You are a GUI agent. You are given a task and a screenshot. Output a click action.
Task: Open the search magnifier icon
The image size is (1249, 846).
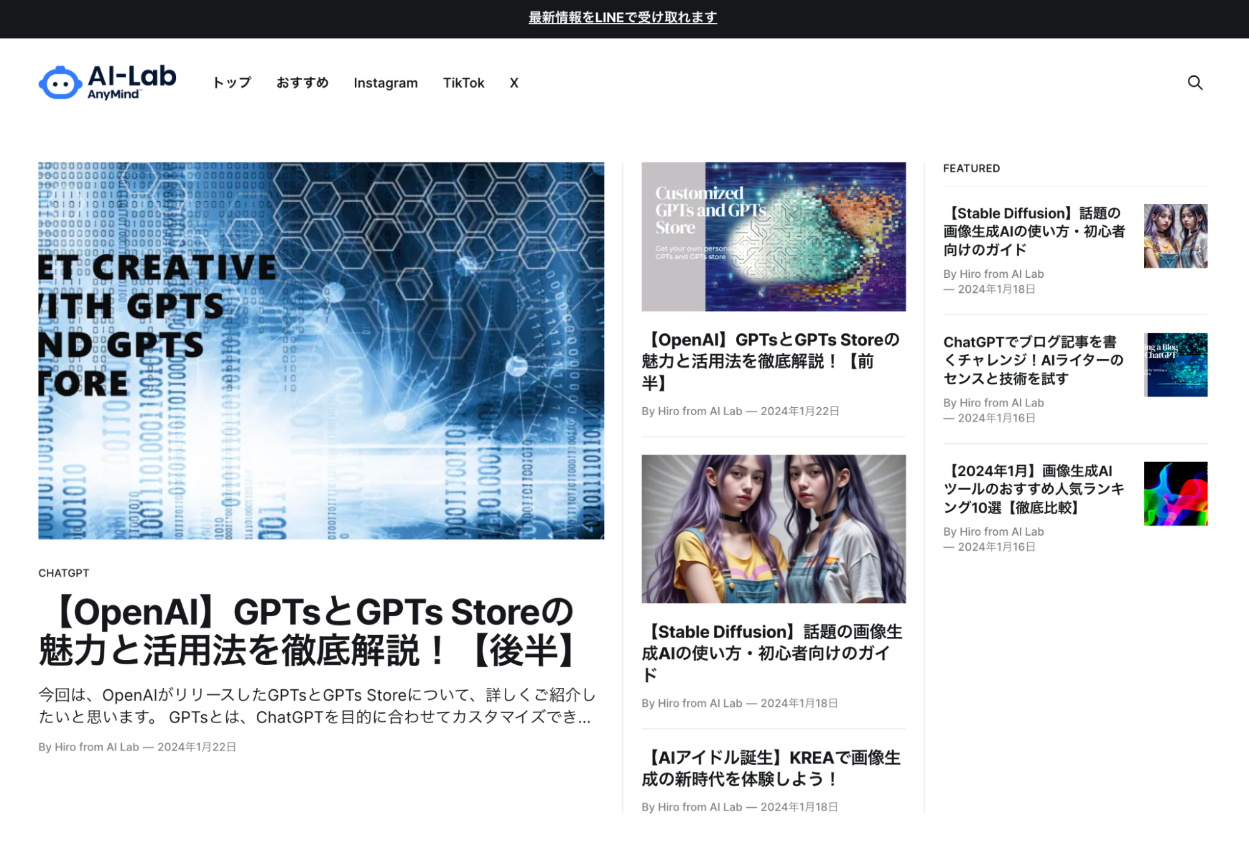(x=1195, y=82)
